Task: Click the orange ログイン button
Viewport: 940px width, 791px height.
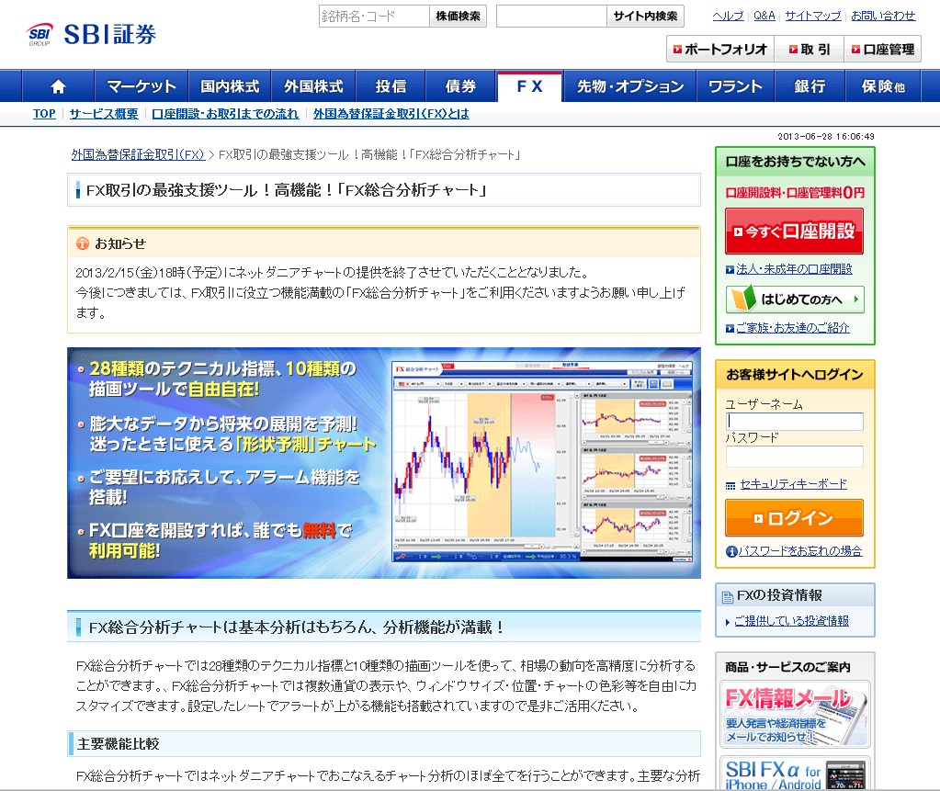Action: pos(794,518)
